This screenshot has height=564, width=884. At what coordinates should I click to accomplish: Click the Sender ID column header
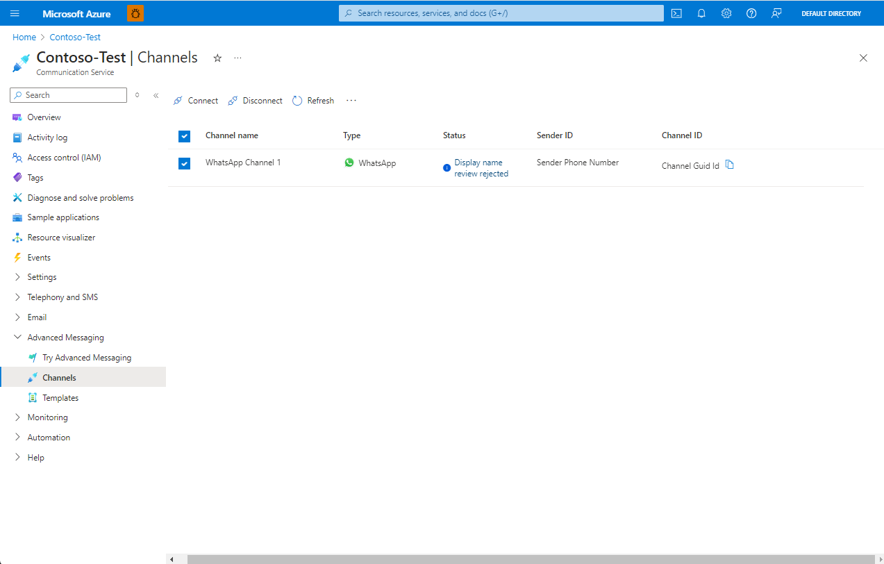pyautogui.click(x=555, y=135)
